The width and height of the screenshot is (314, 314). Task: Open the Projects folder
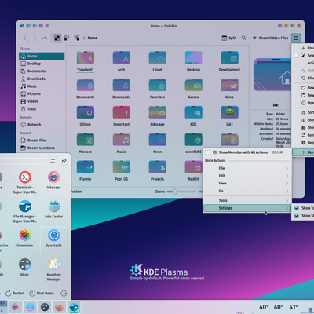157,170
